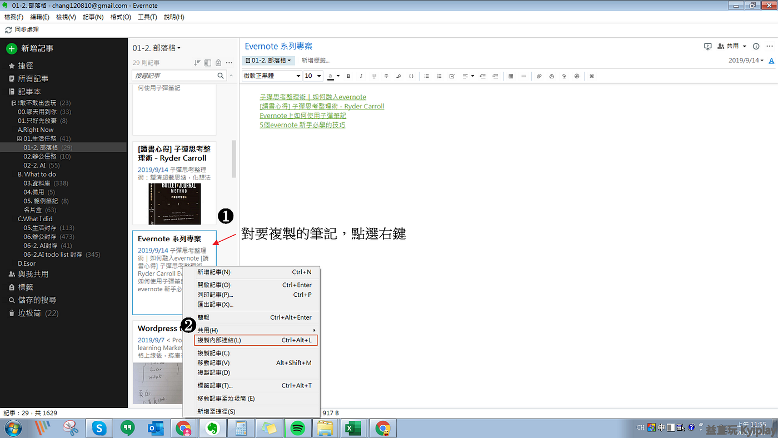Insert a table
This screenshot has height=438, width=778.
coord(511,76)
